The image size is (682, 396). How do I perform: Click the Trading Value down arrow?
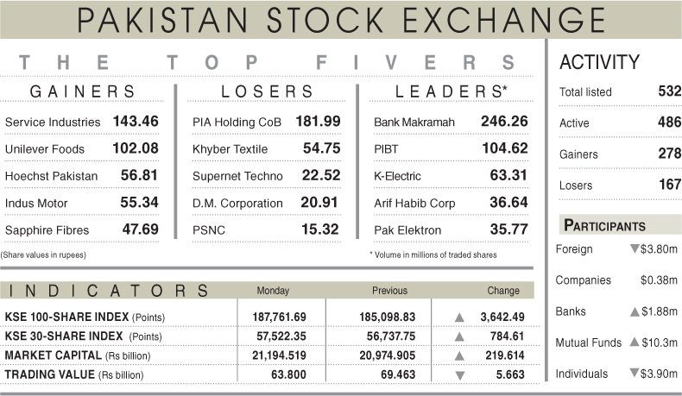pos(459,375)
